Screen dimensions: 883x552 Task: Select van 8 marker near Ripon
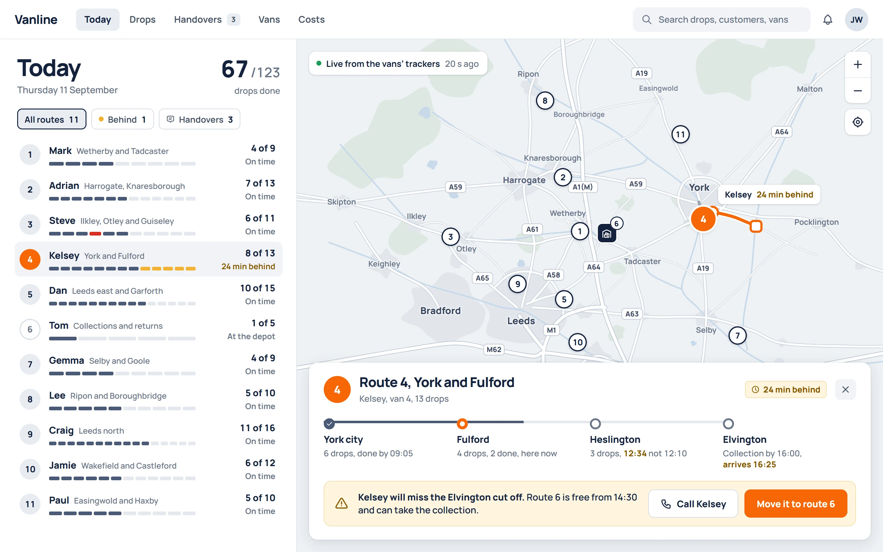pos(545,101)
